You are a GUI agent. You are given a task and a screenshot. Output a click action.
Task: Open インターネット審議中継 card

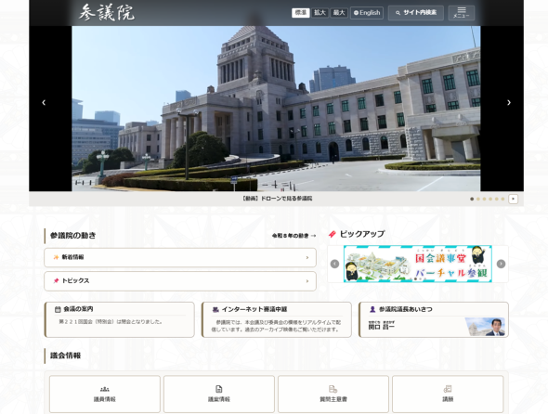(x=277, y=319)
